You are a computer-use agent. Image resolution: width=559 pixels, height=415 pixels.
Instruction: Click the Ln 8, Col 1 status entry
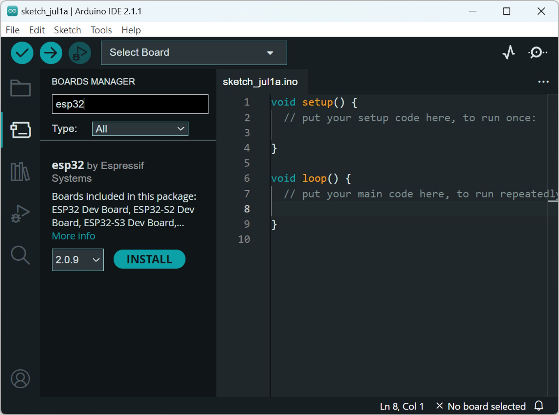(401, 406)
